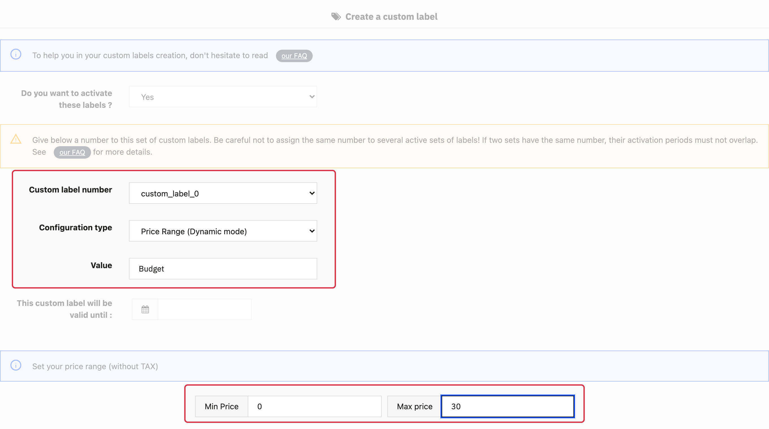Open the calendar icon for the valid-until date

(145, 309)
